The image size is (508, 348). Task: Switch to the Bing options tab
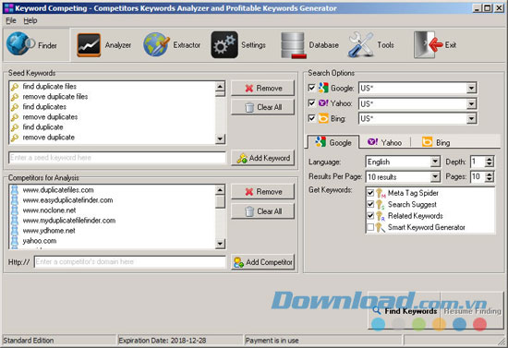click(x=436, y=142)
